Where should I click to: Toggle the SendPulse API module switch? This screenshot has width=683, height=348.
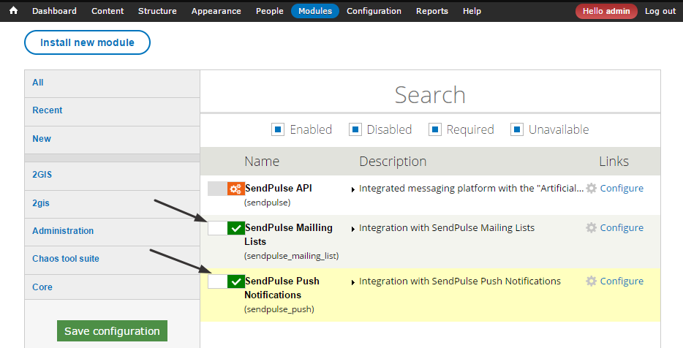point(226,189)
